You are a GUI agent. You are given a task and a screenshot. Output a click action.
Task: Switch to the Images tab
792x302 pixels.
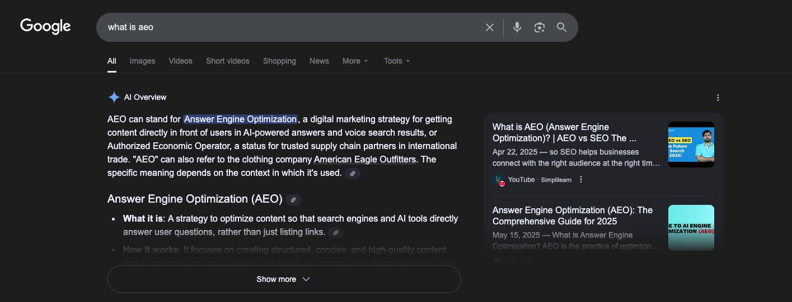pyautogui.click(x=142, y=61)
